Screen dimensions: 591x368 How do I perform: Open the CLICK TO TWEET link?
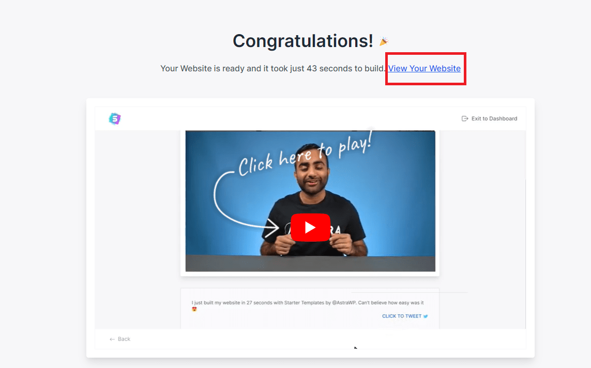[x=402, y=316]
